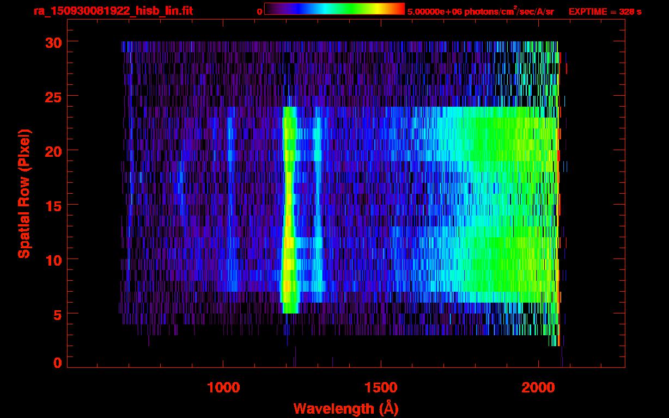Click the colorbar minimum value 0 label
Viewport: 669px width, 418px height.
coord(259,11)
